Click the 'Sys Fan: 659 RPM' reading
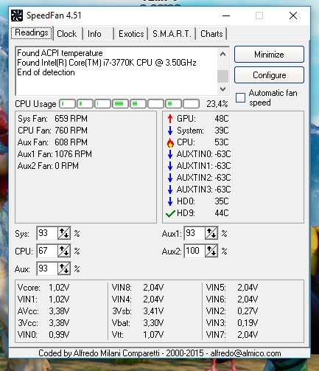 click(52, 119)
